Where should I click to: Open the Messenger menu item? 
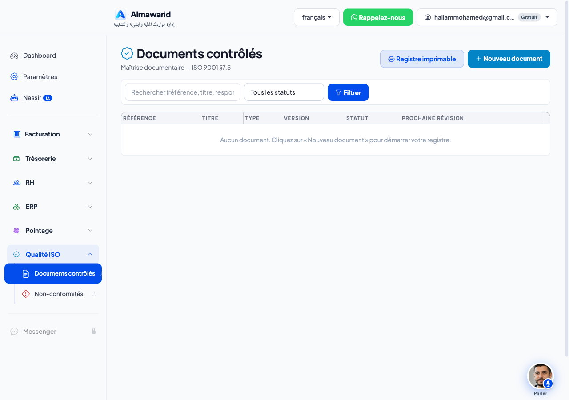53,332
